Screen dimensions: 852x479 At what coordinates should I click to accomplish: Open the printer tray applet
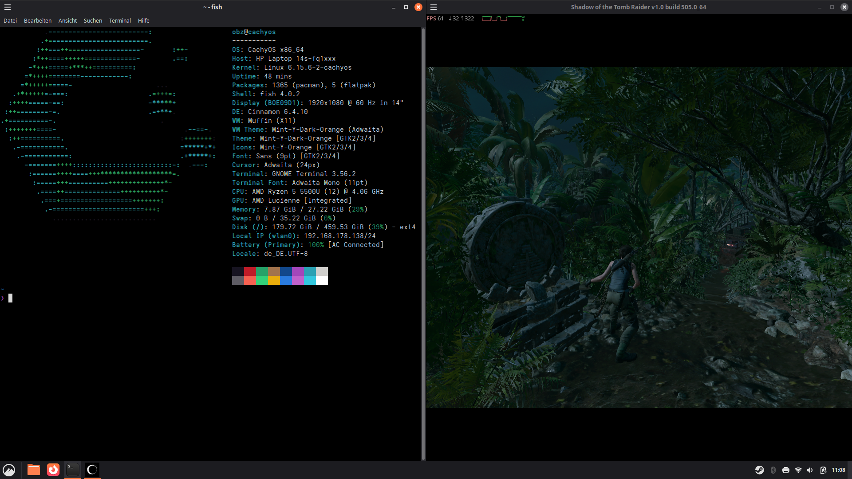786,470
